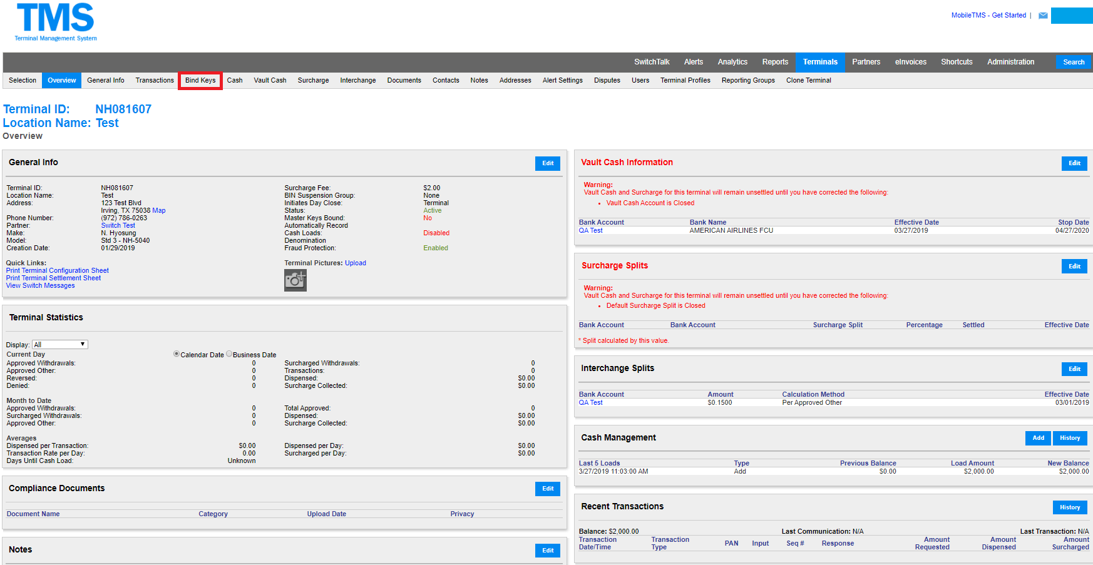
Task: Open the SwitchTalk menu
Action: (x=652, y=62)
